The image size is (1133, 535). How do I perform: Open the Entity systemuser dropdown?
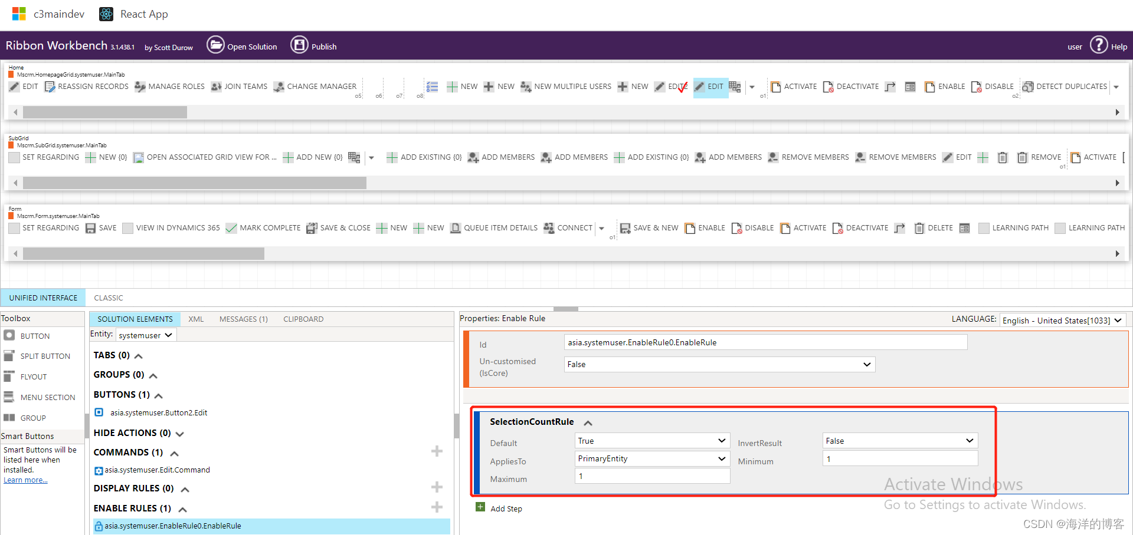coord(146,335)
